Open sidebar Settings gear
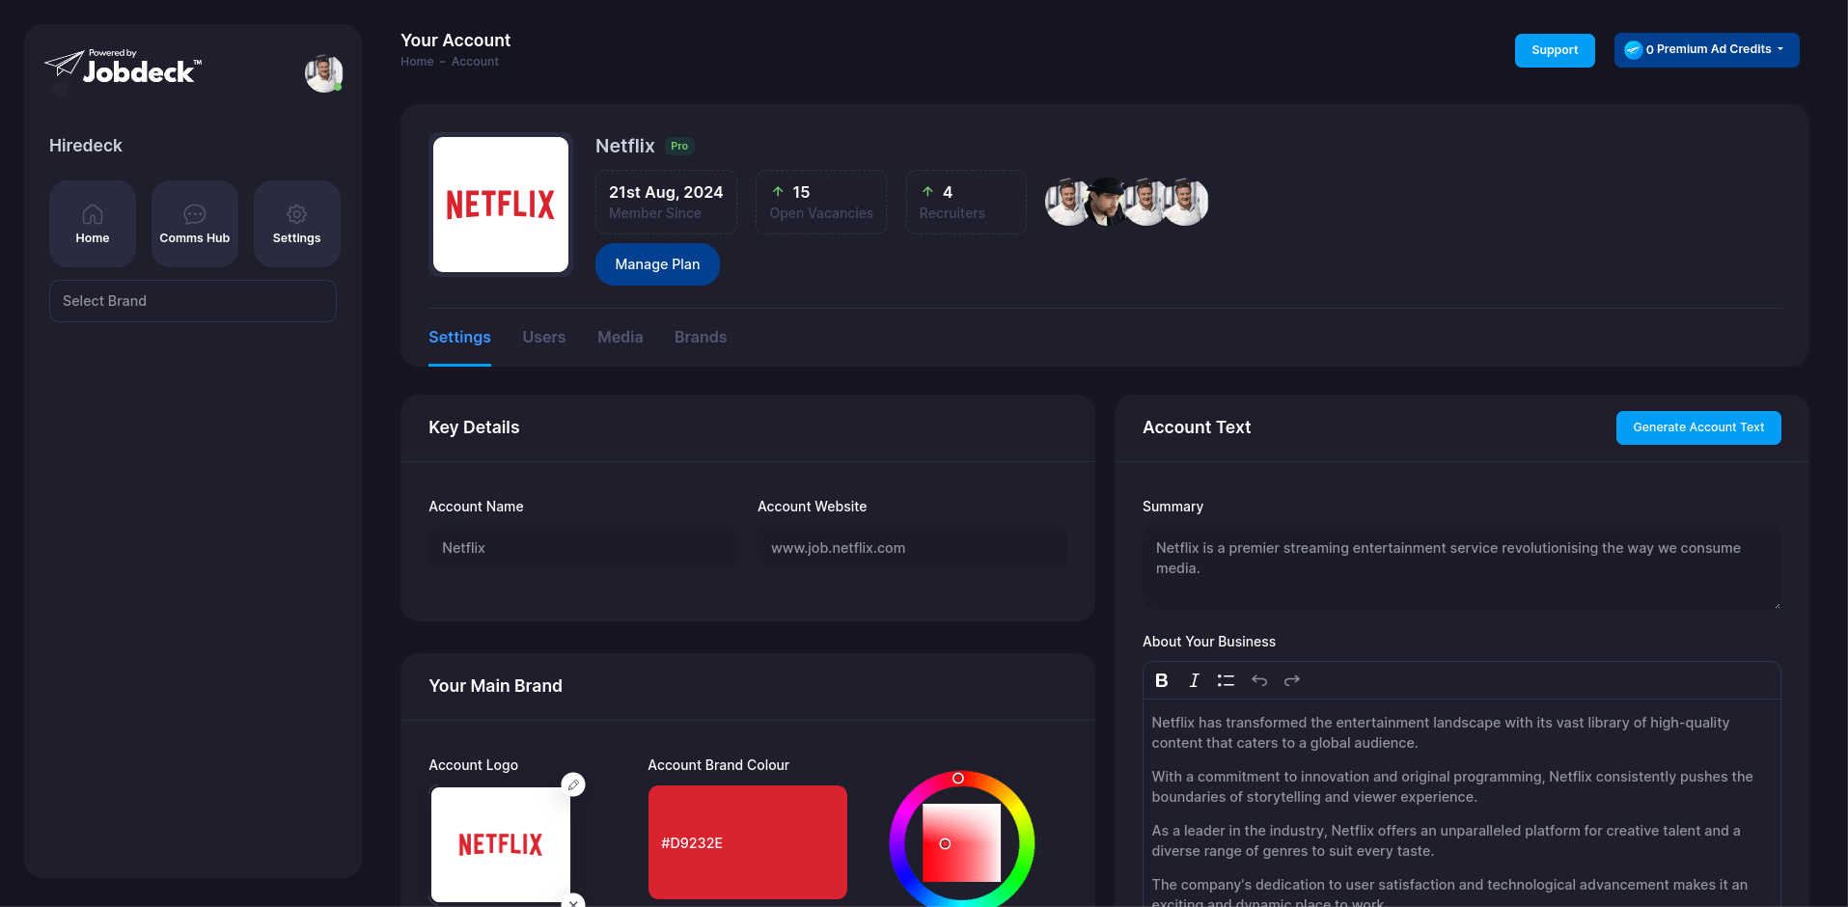 297,224
